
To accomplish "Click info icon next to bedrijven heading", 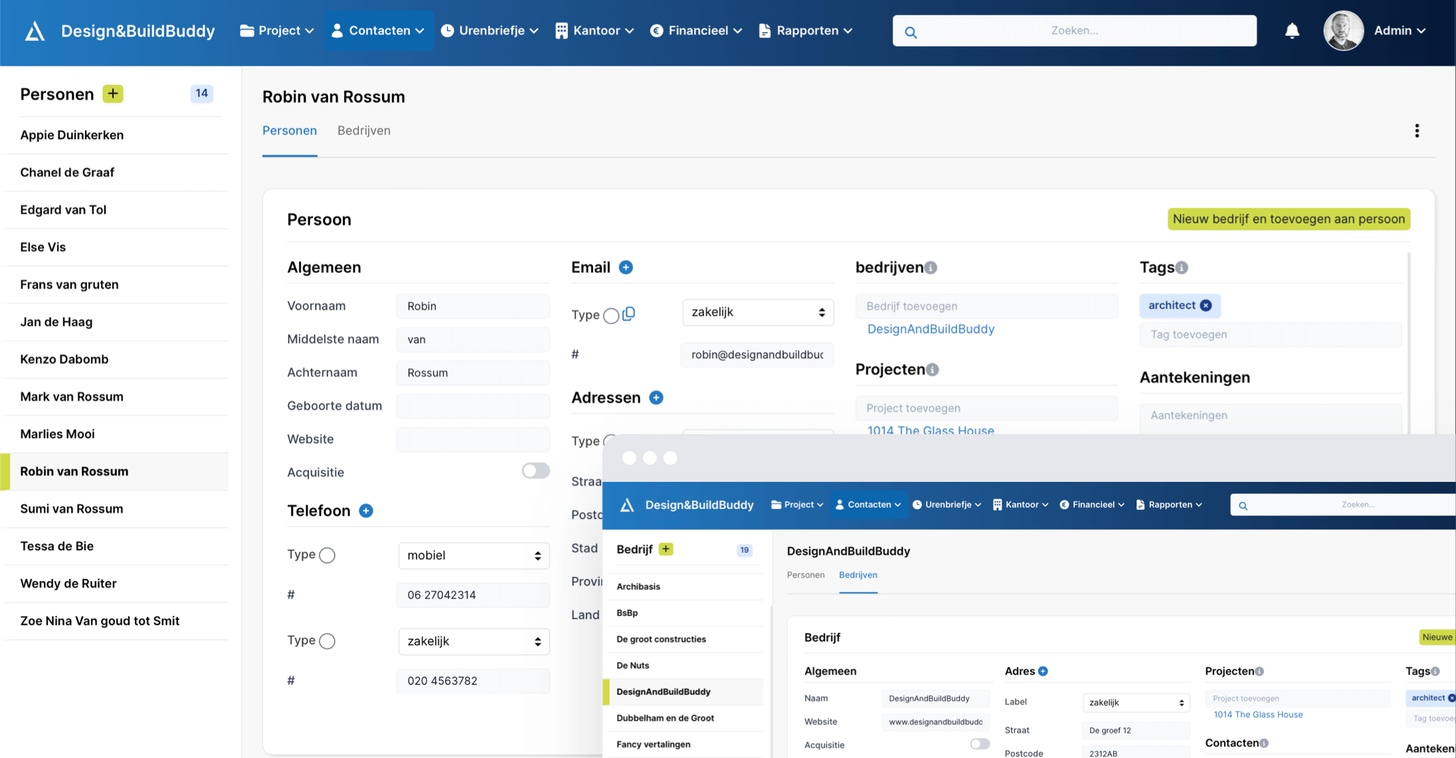I will tap(931, 267).
